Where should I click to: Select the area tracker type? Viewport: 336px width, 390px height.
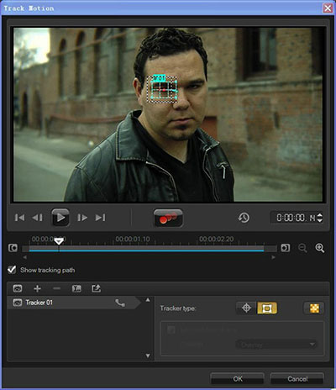[x=267, y=308]
